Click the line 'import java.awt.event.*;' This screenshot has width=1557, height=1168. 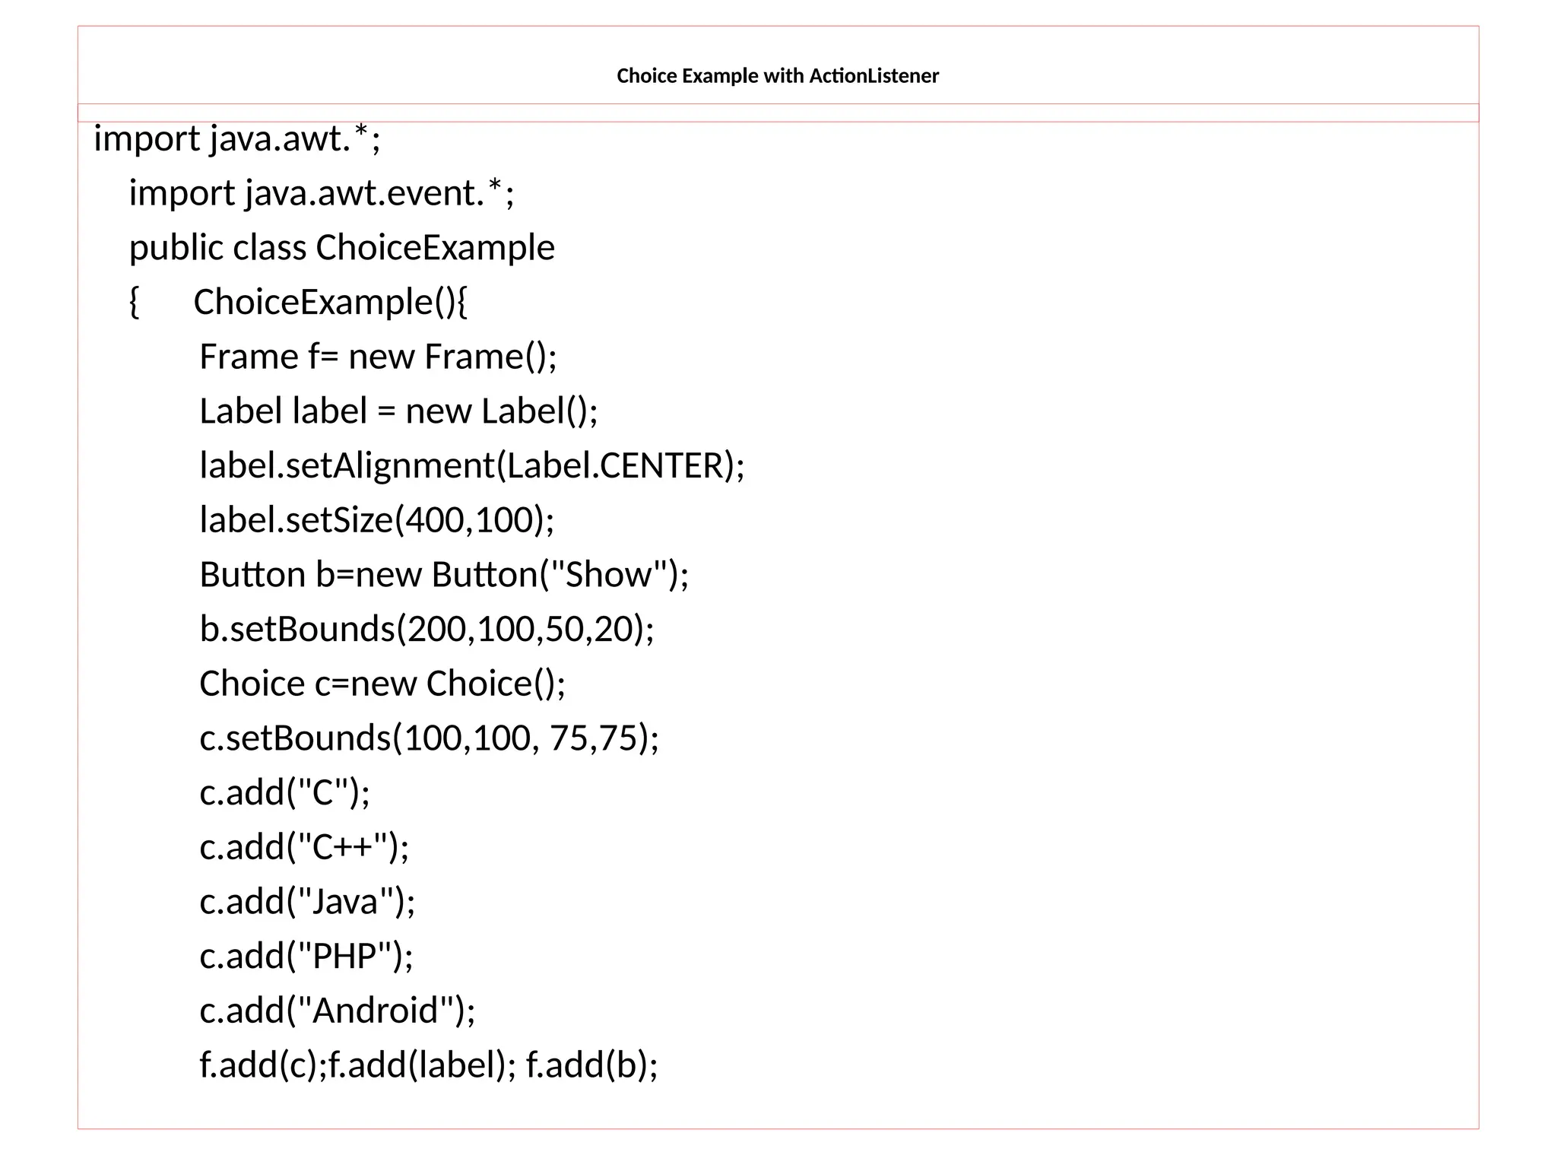point(322,193)
